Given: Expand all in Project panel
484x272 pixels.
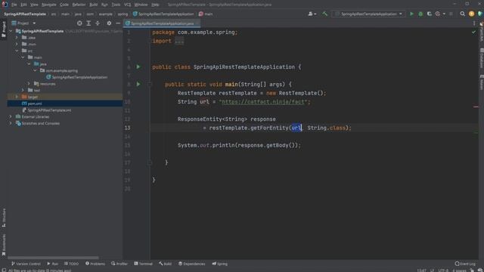Looking at the screenshot, I should (88, 23).
